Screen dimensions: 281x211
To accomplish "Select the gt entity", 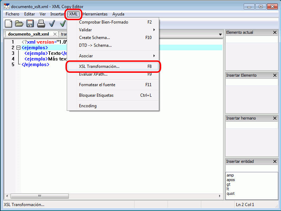I will (229, 184).
